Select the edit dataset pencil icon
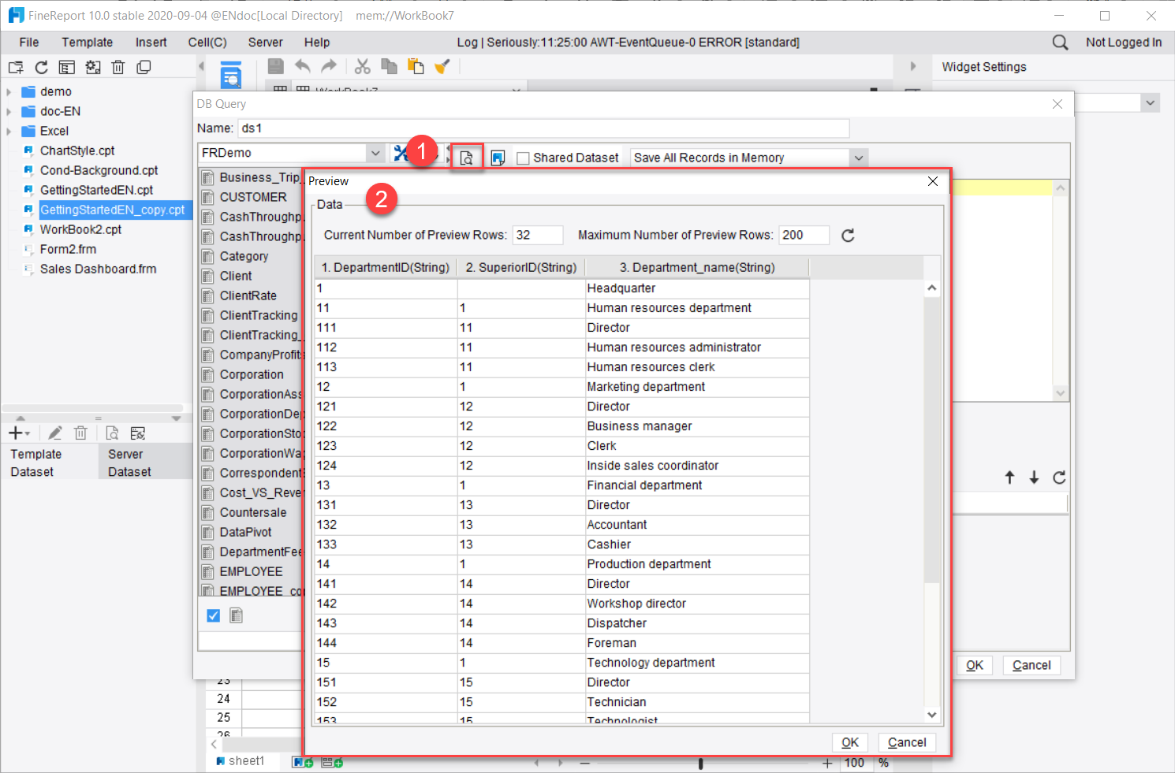1175x773 pixels. click(54, 433)
